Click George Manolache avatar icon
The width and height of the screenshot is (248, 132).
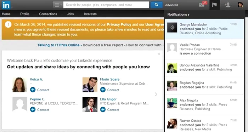pyautogui.click(x=172, y=28)
